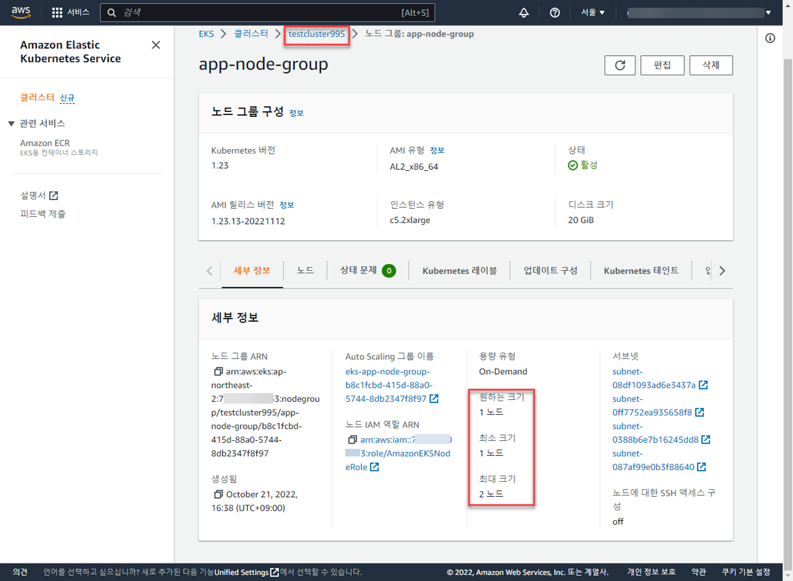Open the external link icon beside 설명서
Image resolution: width=793 pixels, height=581 pixels.
coord(54,196)
